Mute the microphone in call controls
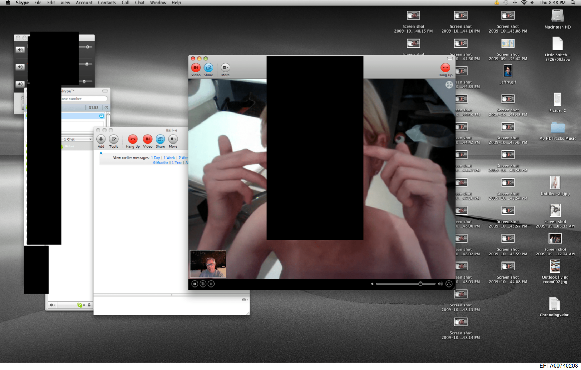Screen dimensions: 581x370 click(x=203, y=284)
